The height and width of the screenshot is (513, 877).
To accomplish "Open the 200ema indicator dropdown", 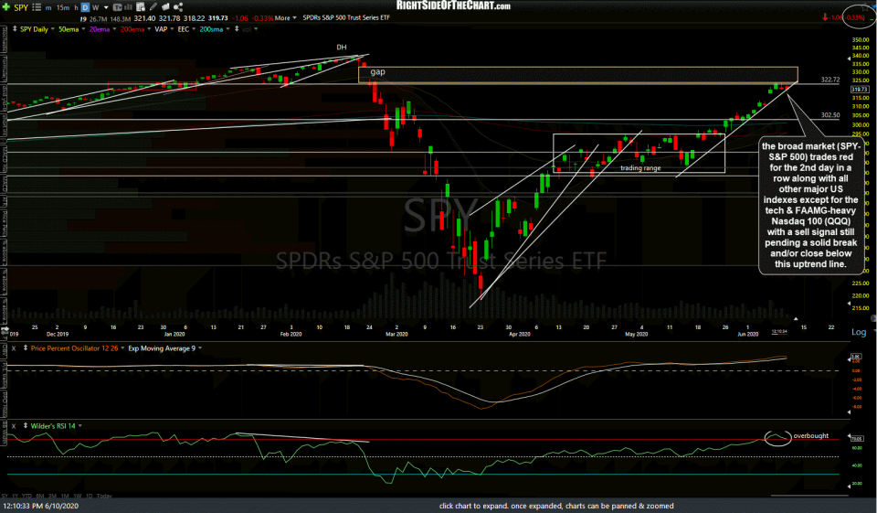I will pos(149,29).
